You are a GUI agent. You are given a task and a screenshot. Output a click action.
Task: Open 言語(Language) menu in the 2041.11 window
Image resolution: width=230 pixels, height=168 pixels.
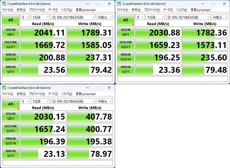[86, 10]
